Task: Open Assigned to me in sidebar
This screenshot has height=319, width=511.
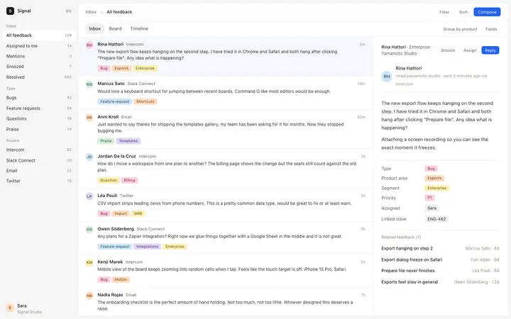Action: click(x=39, y=46)
